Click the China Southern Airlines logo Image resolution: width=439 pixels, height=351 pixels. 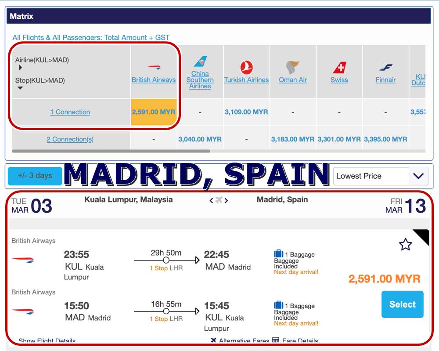(200, 62)
